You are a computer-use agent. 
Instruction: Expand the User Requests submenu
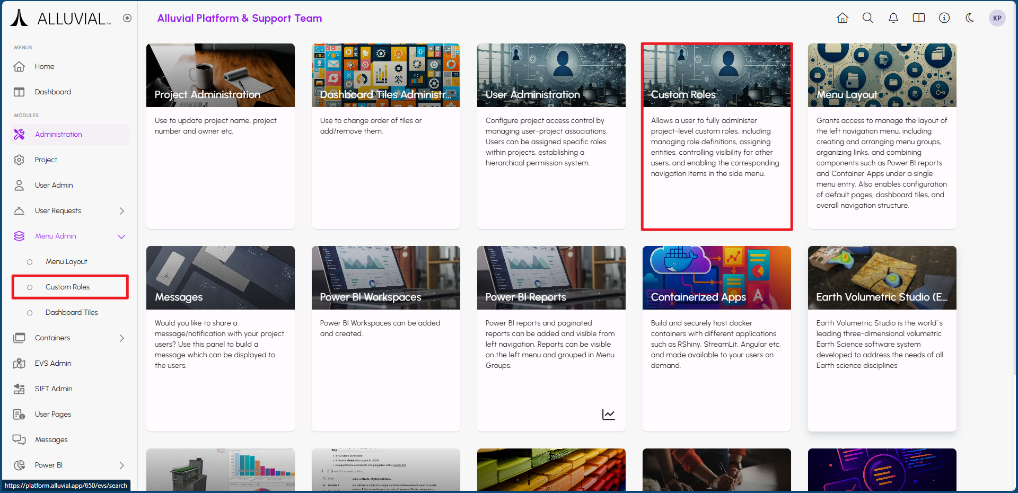pyautogui.click(x=121, y=211)
